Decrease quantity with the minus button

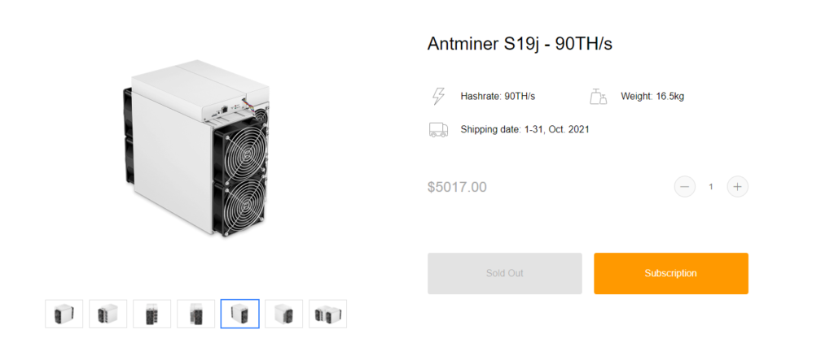tap(685, 187)
